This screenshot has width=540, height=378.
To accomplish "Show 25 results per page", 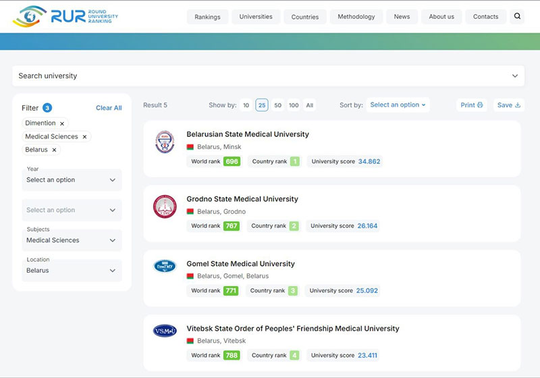I will tap(262, 105).
